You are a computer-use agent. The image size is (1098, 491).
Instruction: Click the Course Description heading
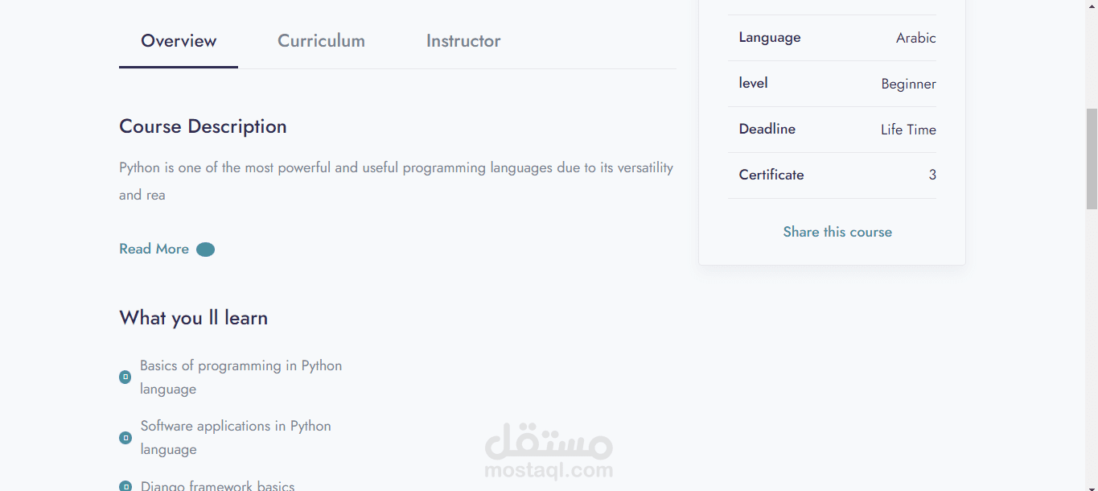tap(203, 126)
